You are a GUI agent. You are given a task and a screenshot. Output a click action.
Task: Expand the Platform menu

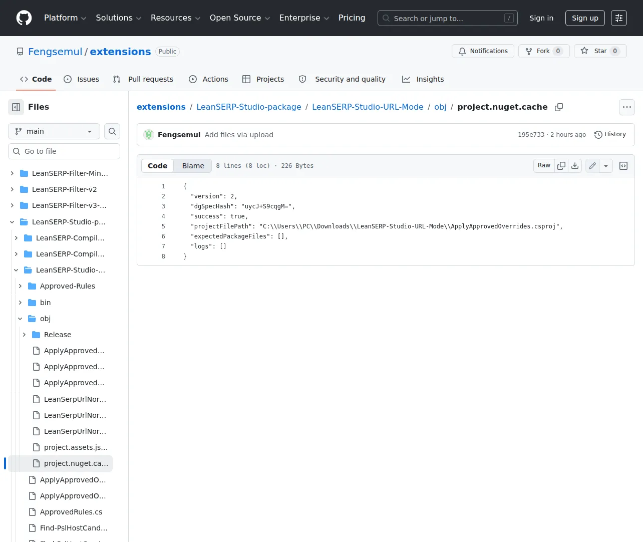65,18
